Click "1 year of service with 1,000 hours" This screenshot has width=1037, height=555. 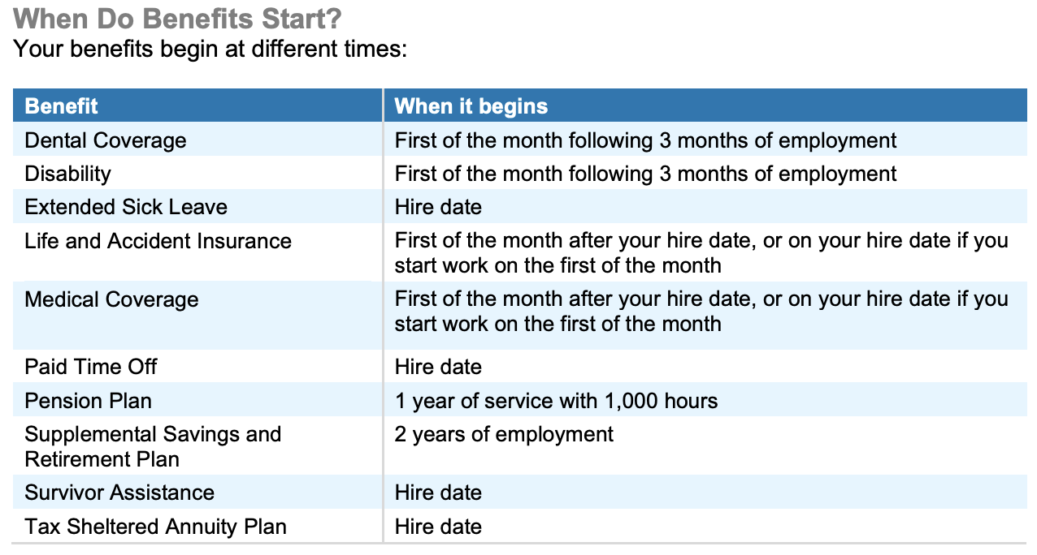tap(556, 401)
